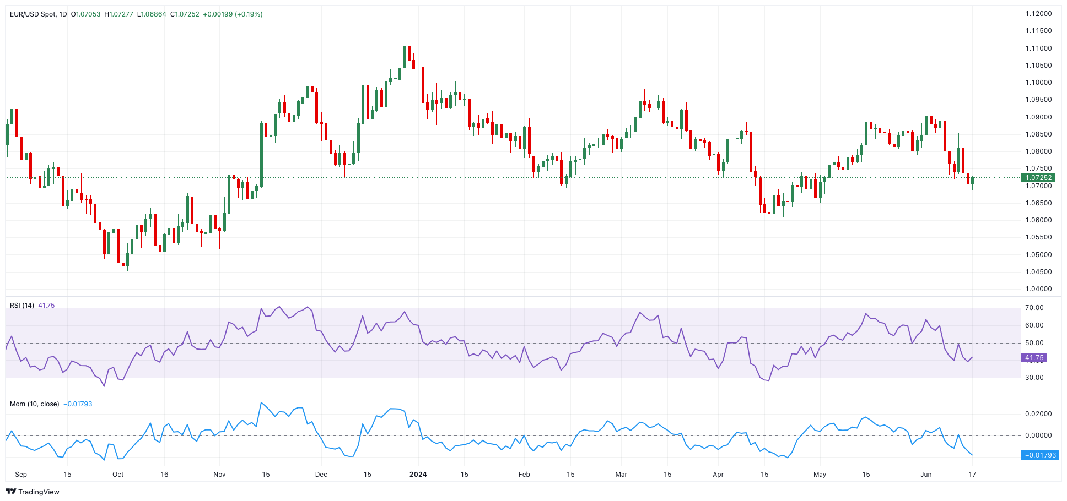Click the closing price value C1.07252 in the header
Viewport: 1067px width, 501px height.
click(x=185, y=14)
